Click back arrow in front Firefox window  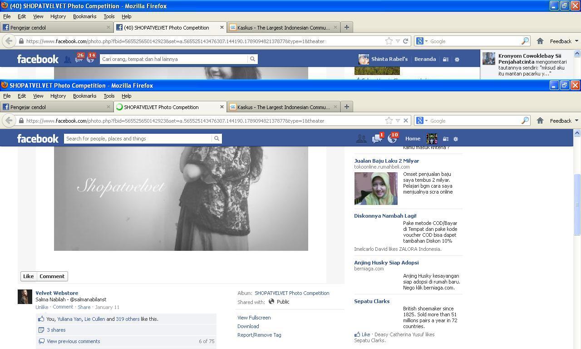pyautogui.click(x=9, y=120)
